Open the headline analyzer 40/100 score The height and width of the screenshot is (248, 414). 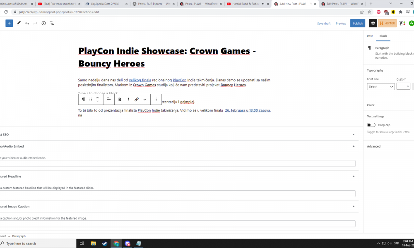387,23
